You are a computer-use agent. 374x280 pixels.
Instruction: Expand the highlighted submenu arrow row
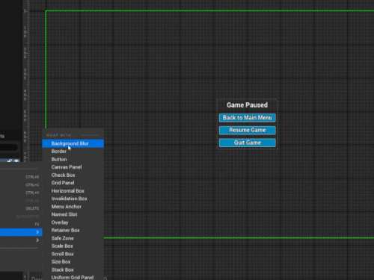pos(21,232)
